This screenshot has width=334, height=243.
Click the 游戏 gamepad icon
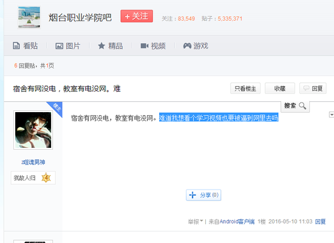point(187,45)
